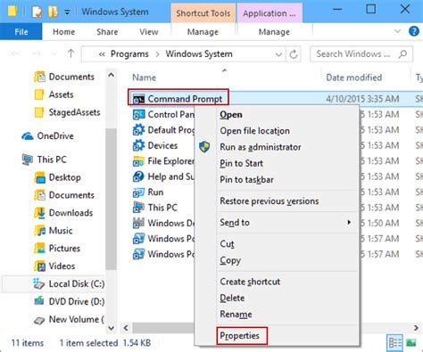Click the refresh icon beside address bar
423x352 pixels.
294,54
